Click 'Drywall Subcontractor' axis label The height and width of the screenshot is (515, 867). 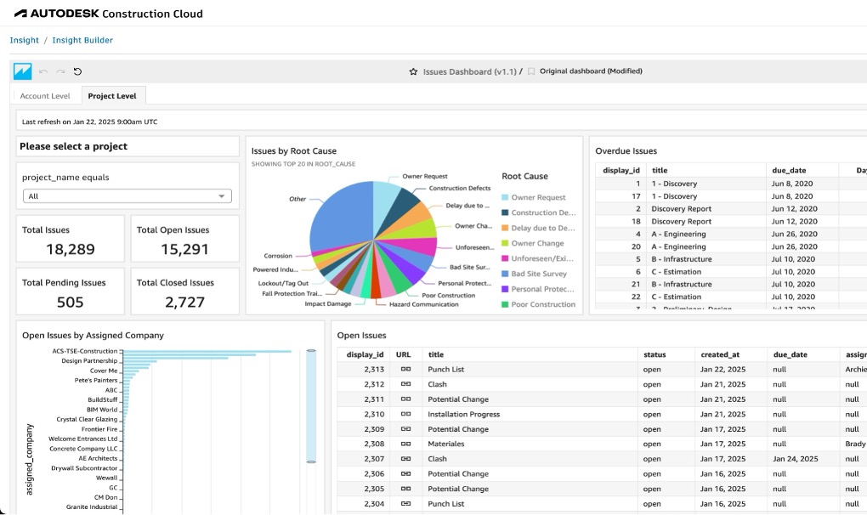pos(85,468)
